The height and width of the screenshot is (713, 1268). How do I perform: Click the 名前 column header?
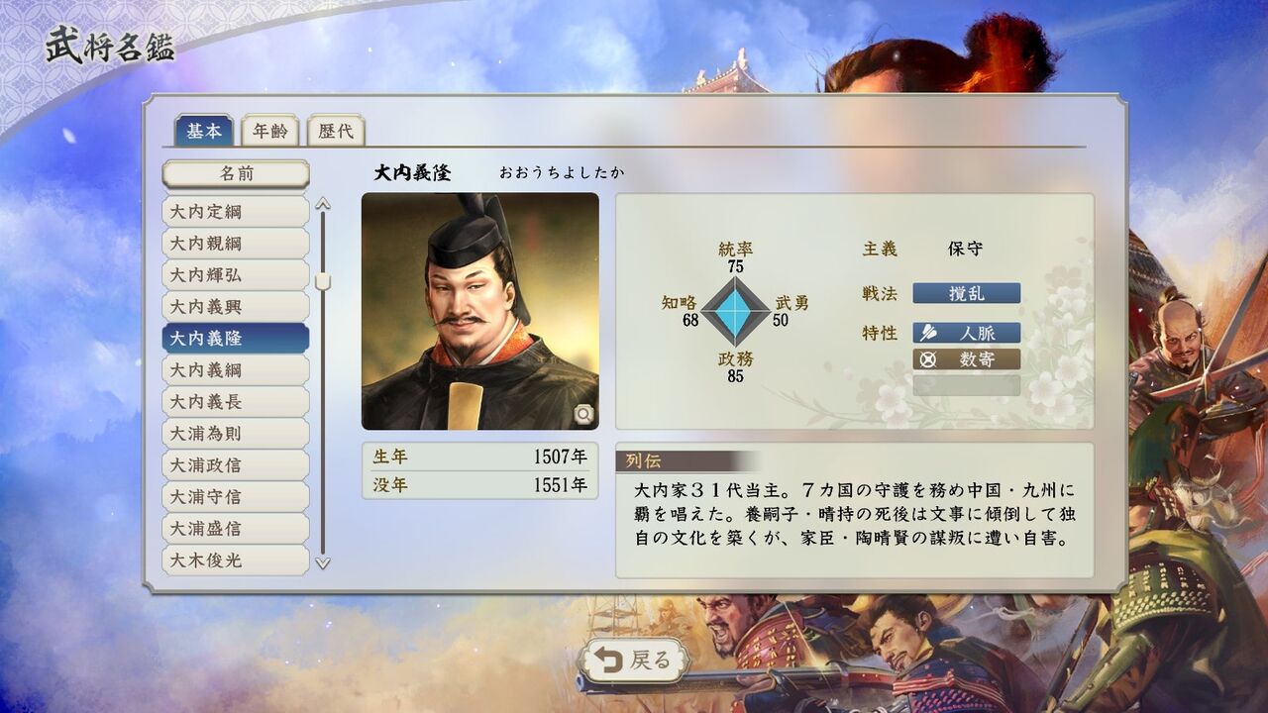click(236, 174)
